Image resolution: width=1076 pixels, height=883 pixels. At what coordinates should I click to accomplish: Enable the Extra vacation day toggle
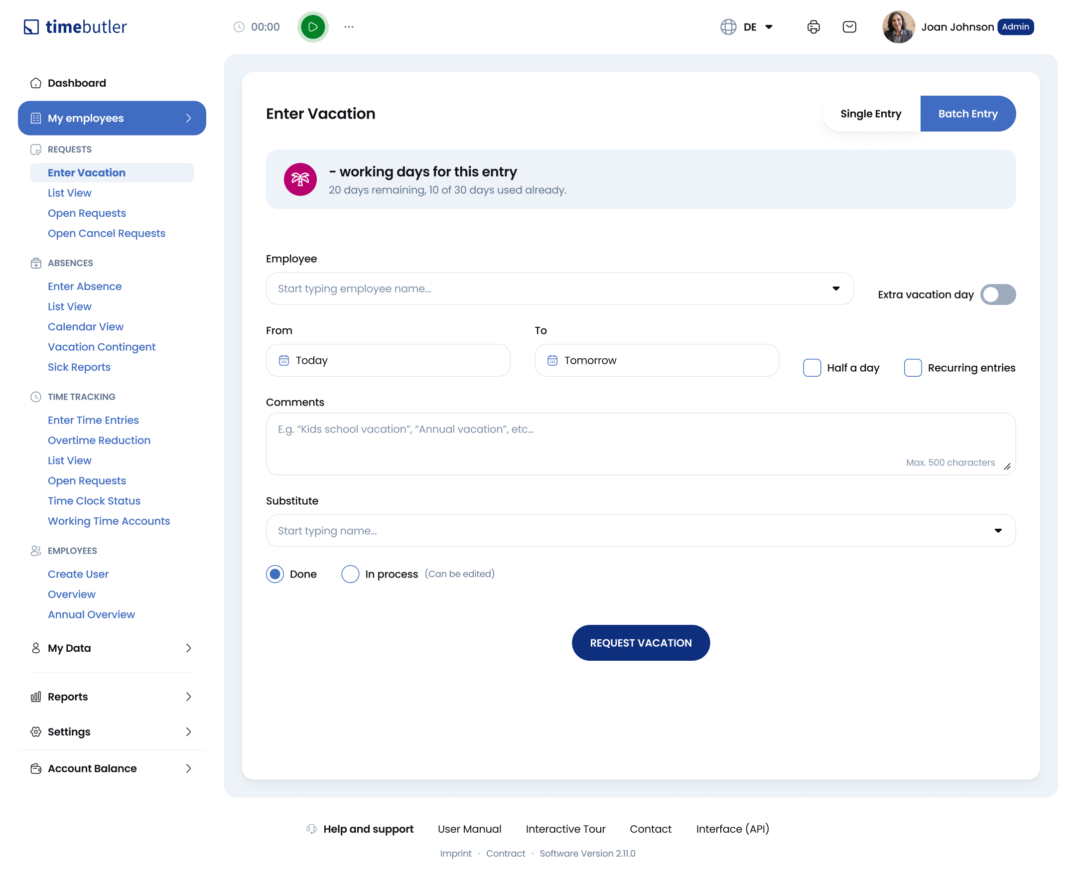(998, 294)
